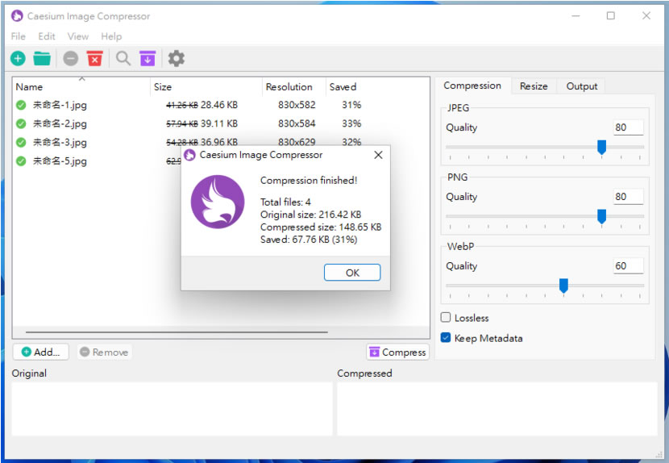669x463 pixels.
Task: Click the magnifier Preview toolbar icon
Action: (x=123, y=58)
